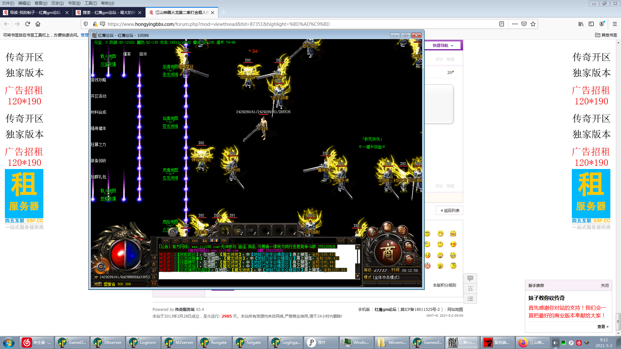
Task: Open 其他书签 other bookmarks folder
Action: pyautogui.click(x=606, y=35)
